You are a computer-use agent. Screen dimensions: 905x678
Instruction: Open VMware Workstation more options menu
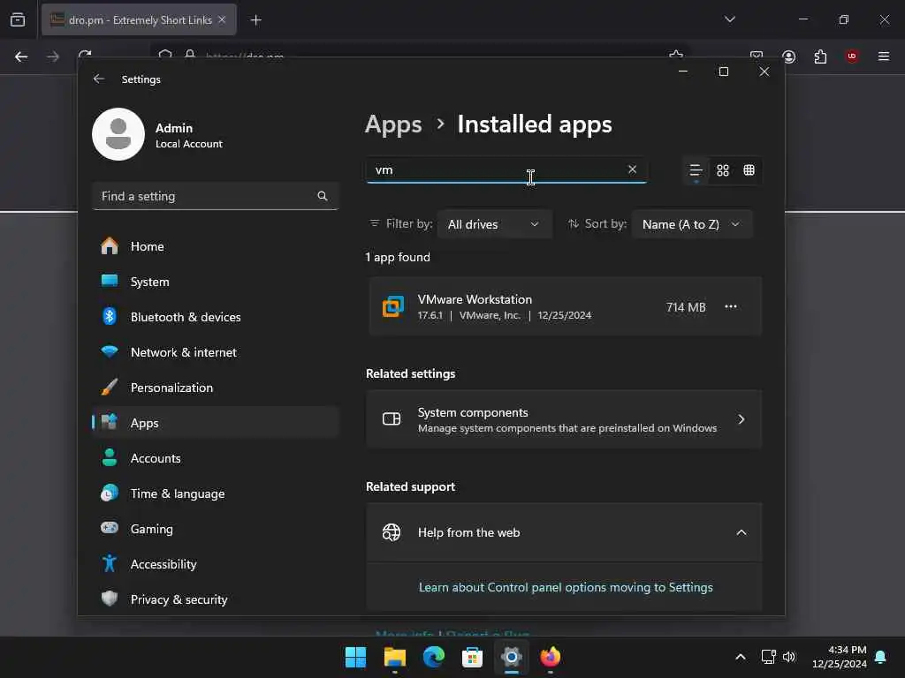tap(730, 306)
